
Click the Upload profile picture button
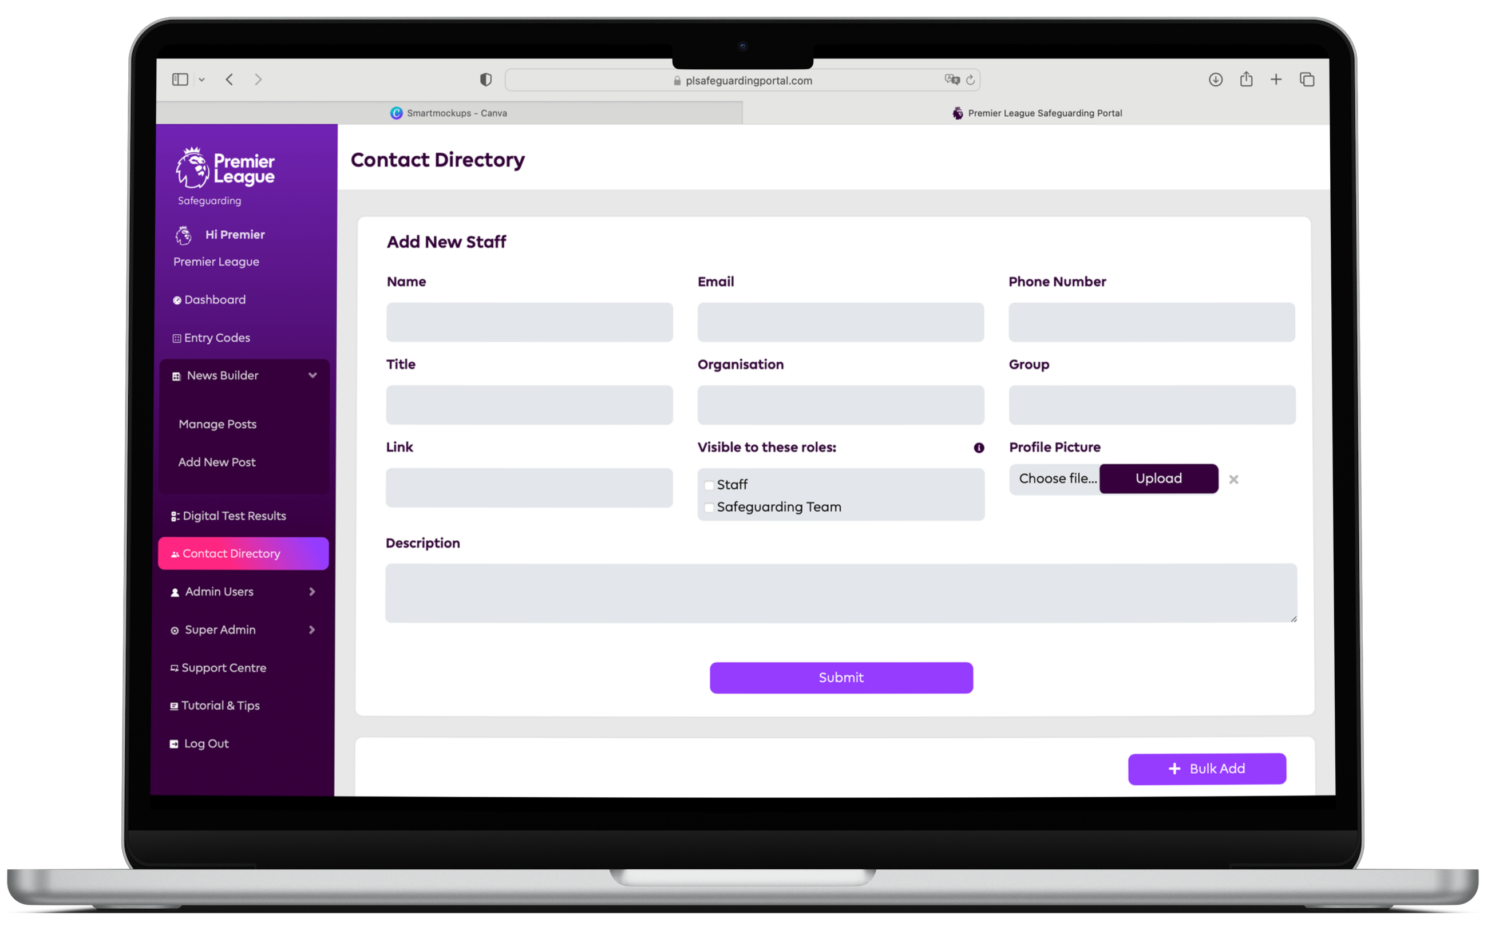[x=1158, y=478]
